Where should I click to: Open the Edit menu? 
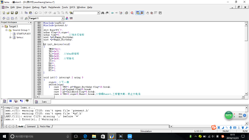(x=12, y=7)
